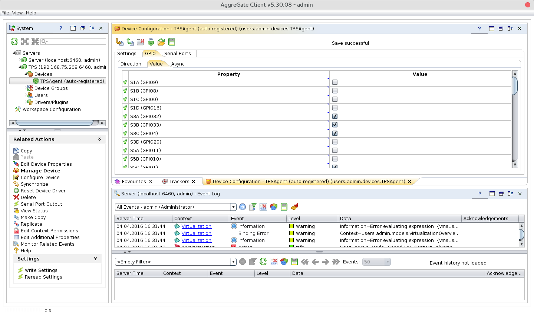
Task: Open the All Events filter dropdown
Action: click(x=233, y=207)
